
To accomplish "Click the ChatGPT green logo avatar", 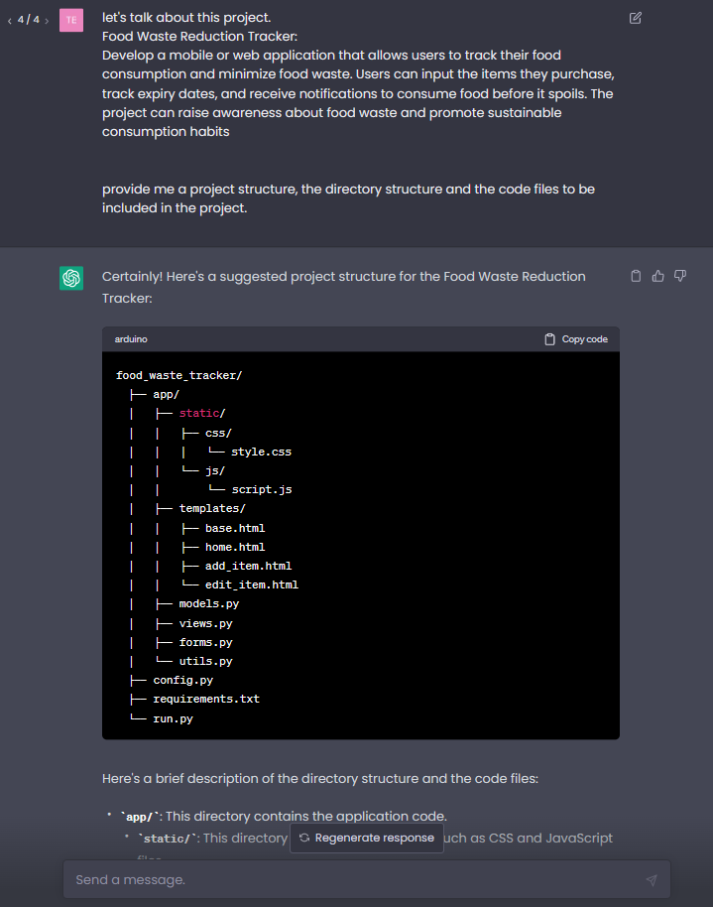I will tap(70, 276).
